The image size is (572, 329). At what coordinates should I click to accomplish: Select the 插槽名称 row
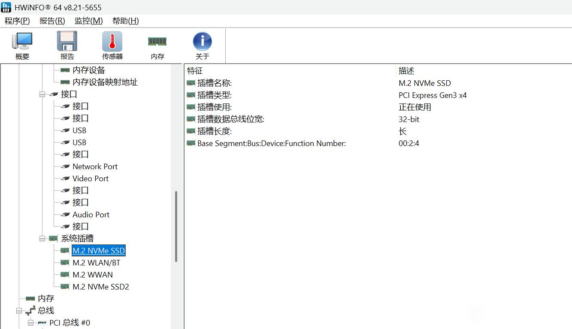pyautogui.click(x=378, y=83)
